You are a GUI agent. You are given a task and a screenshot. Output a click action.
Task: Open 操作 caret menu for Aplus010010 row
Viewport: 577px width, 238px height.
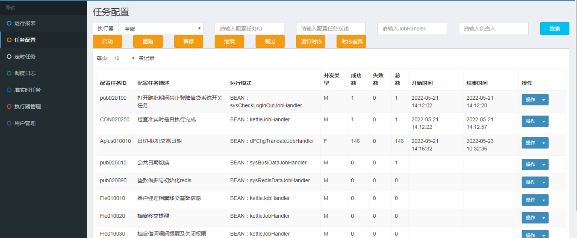pyautogui.click(x=544, y=143)
